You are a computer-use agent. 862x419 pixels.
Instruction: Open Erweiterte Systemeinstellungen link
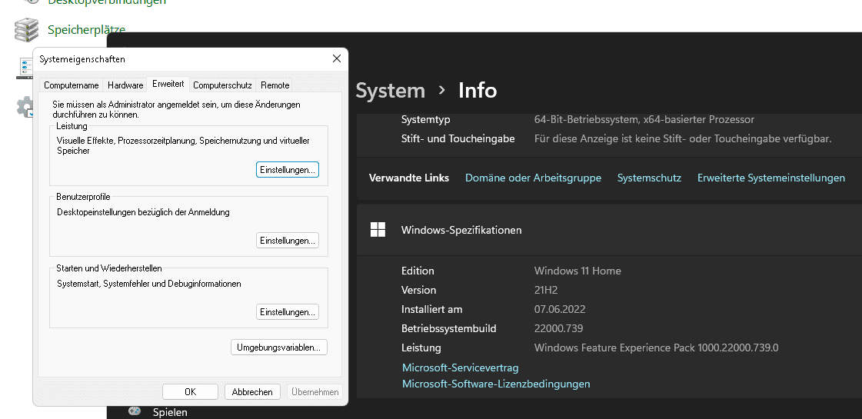click(x=770, y=178)
